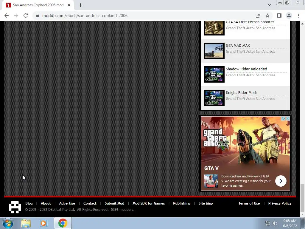Click the ModDB pixel logo in the footer

coord(15,207)
